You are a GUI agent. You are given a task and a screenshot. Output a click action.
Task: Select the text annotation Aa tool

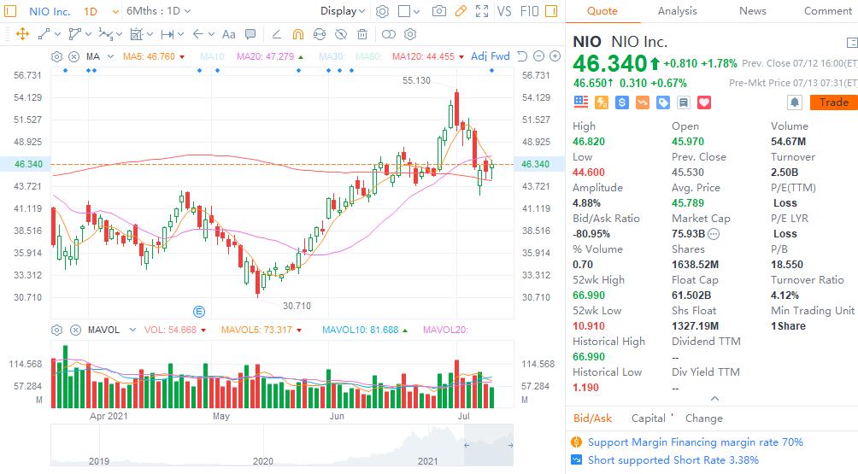click(228, 34)
